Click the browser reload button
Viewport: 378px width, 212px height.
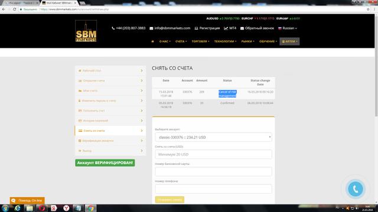(x=14, y=9)
